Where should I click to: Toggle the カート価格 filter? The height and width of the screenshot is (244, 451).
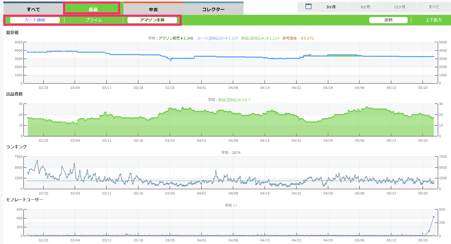pyautogui.click(x=35, y=20)
